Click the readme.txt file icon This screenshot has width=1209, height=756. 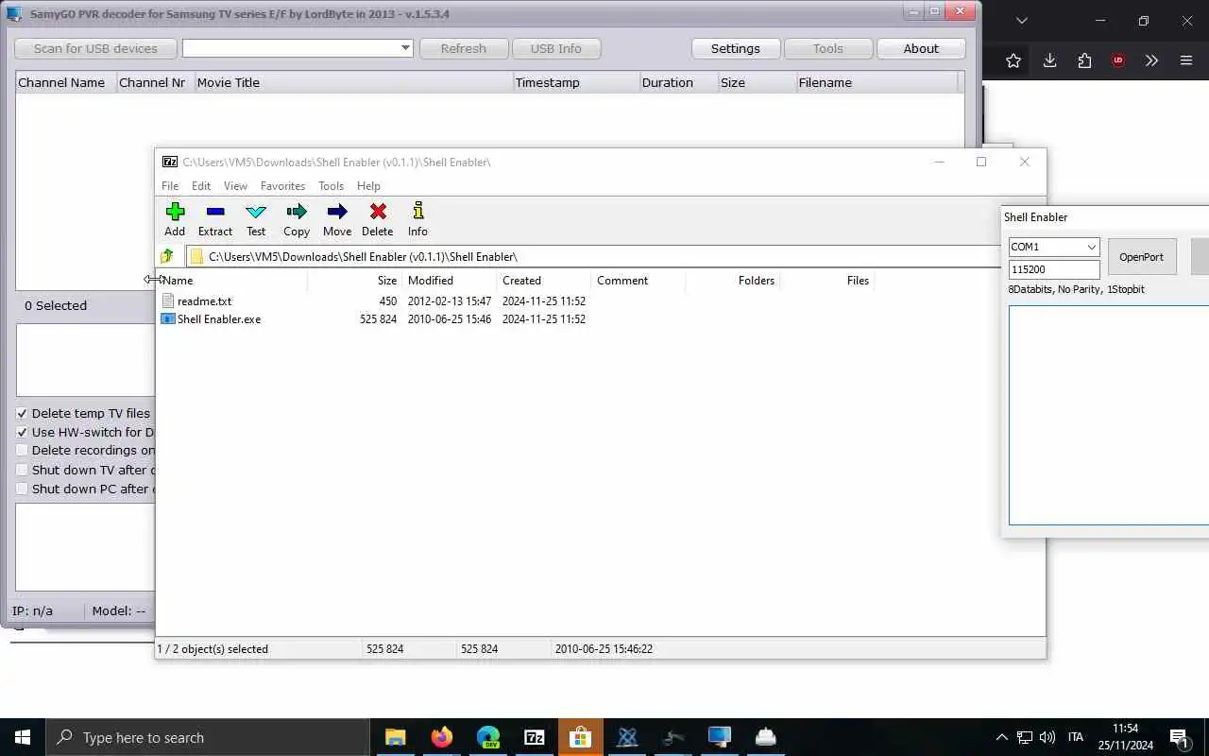168,301
